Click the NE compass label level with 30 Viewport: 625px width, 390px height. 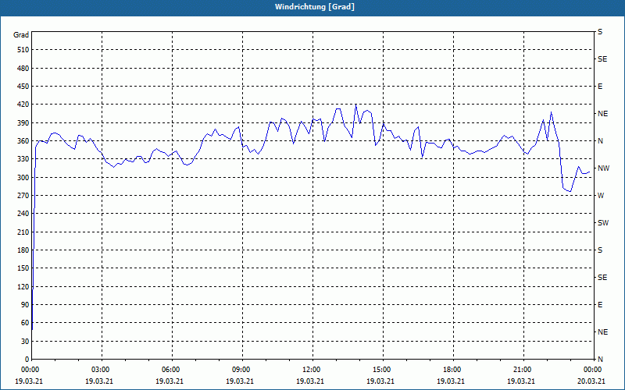pyautogui.click(x=602, y=332)
